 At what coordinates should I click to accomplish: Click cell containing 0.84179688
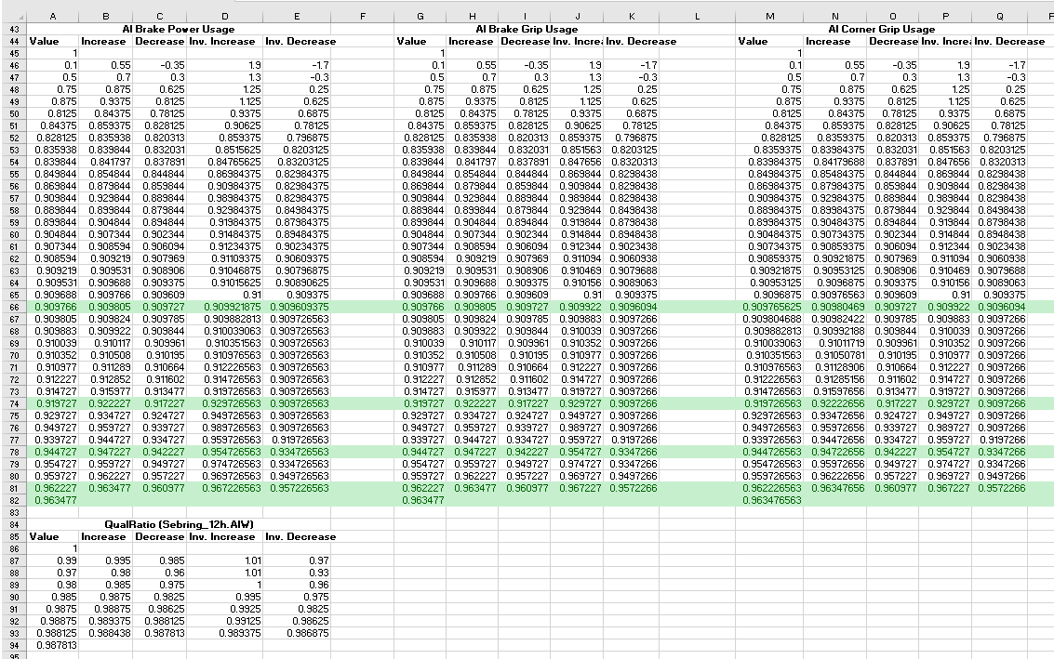point(834,162)
